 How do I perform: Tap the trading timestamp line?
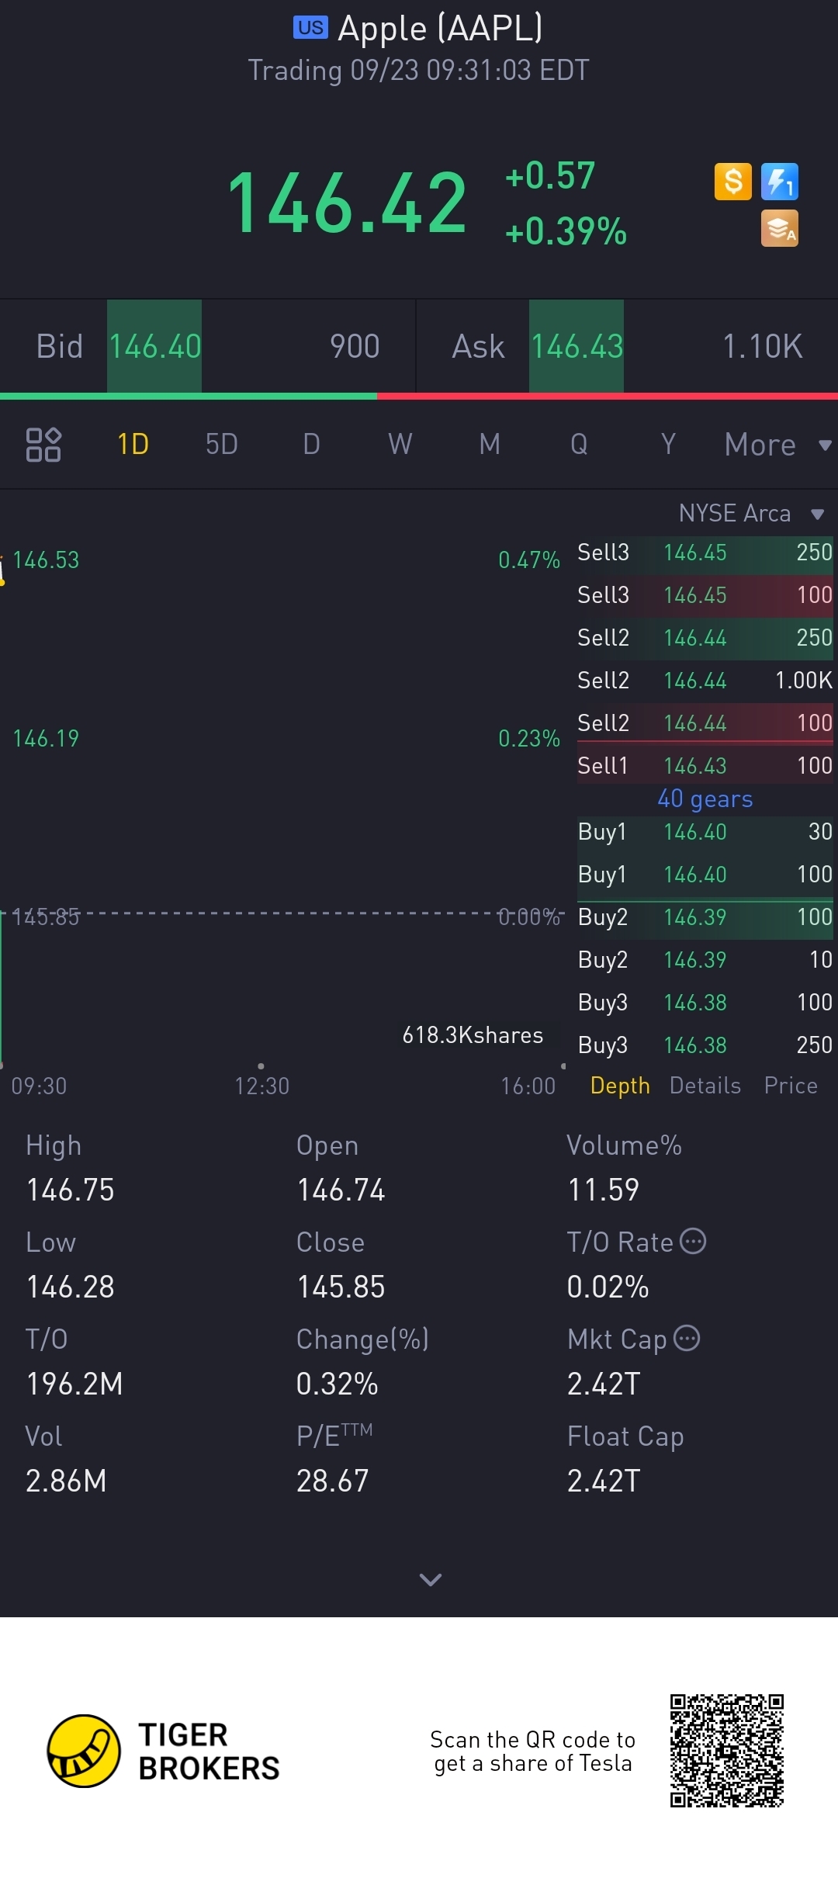click(418, 71)
